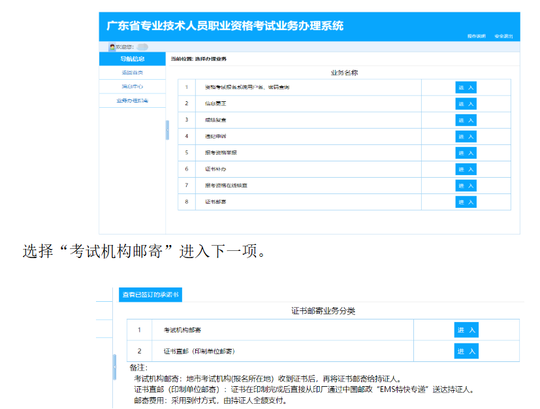Select the 证书直邮（印制单位邮寄）row text in the table
The image size is (540, 409).
pyautogui.click(x=199, y=351)
